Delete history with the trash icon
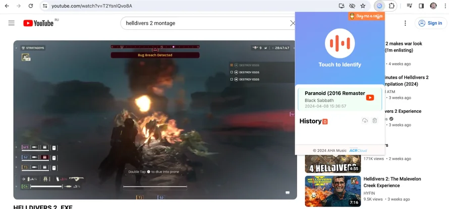Screen dimensions: 449x209 [374, 121]
